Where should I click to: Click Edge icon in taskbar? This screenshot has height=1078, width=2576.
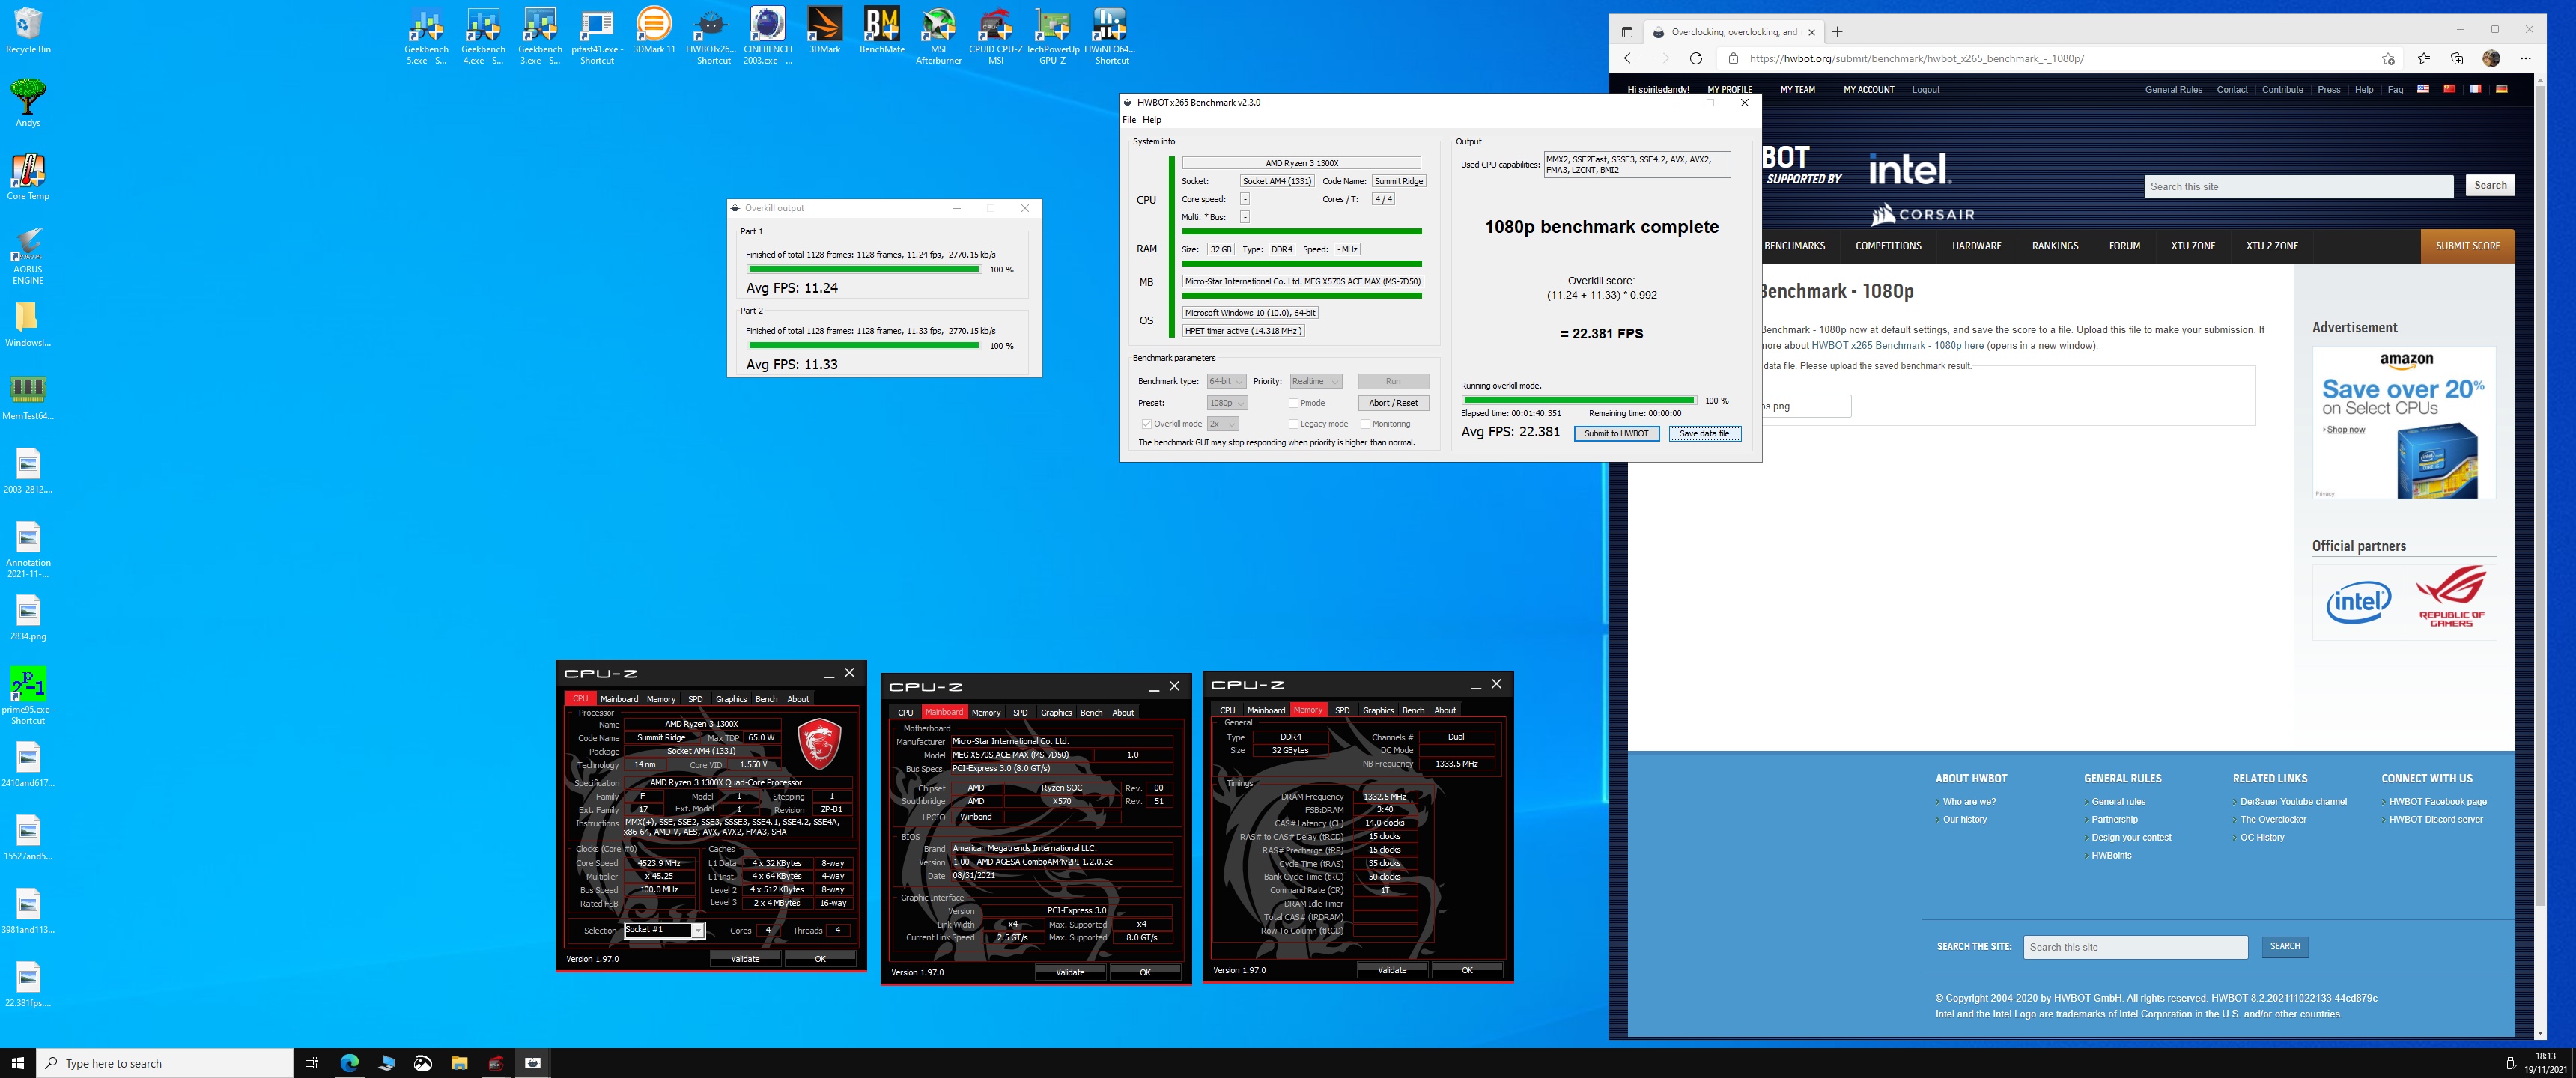tap(349, 1062)
